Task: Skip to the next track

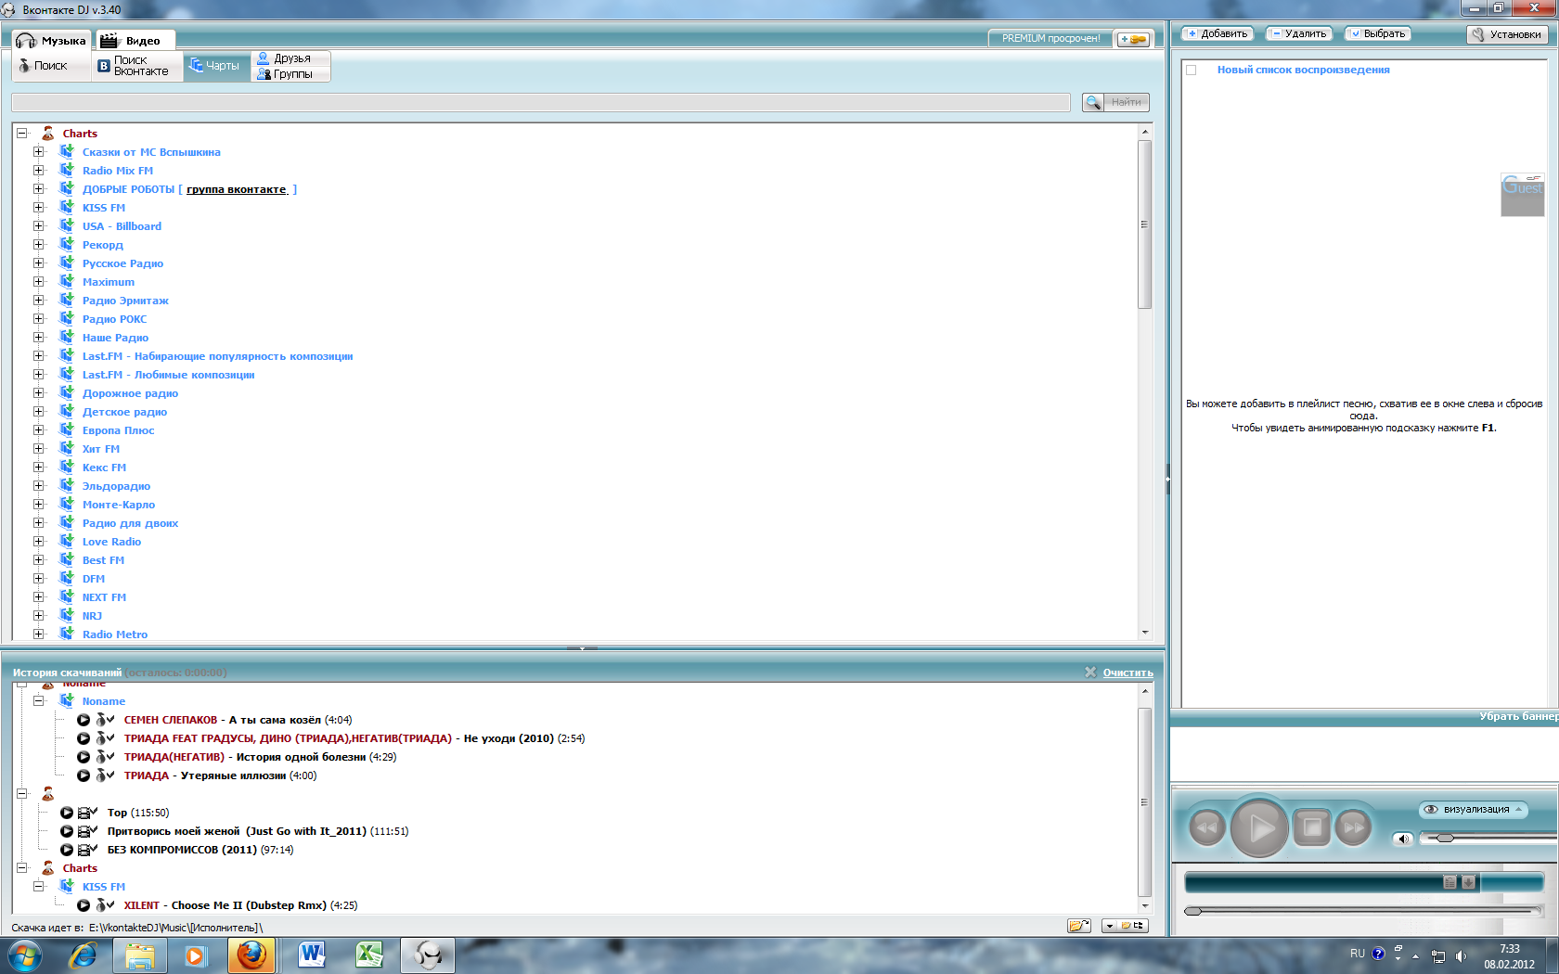Action: click(x=1353, y=827)
